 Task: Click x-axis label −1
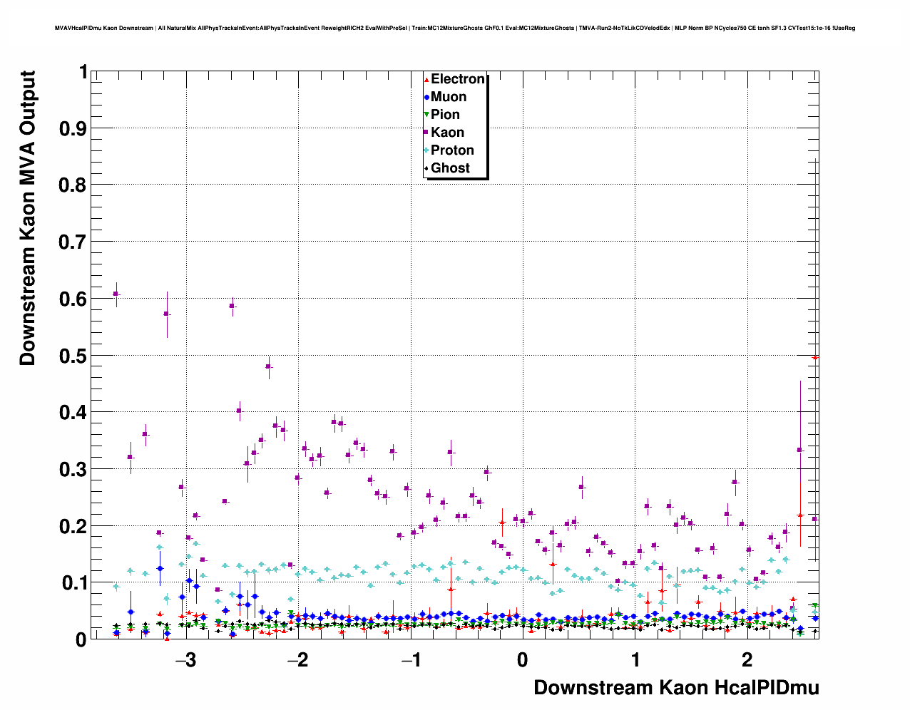411,660
